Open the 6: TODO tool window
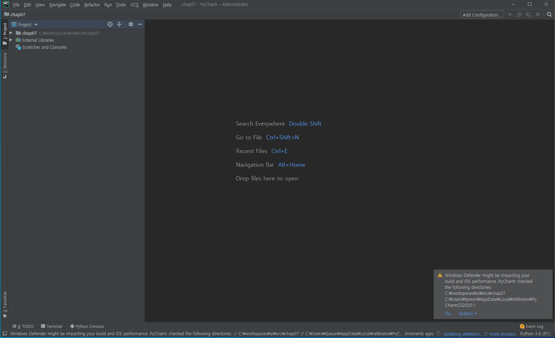The image size is (555, 338). (23, 326)
